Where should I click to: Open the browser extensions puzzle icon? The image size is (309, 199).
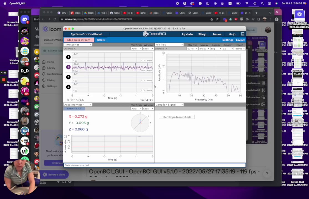click(247, 19)
